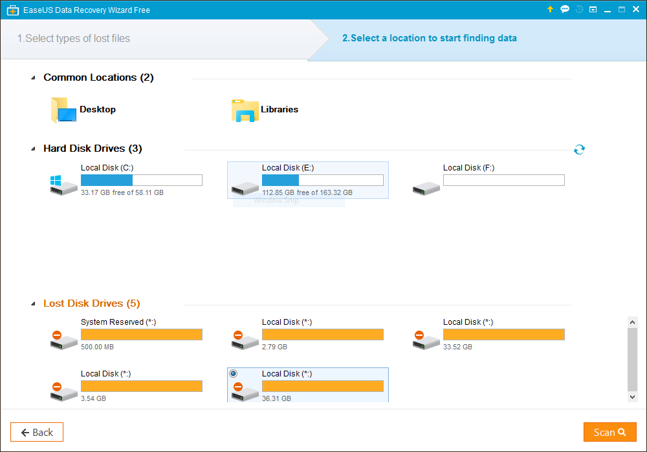
Task: Collapse the Common Locations section
Action: click(34, 77)
